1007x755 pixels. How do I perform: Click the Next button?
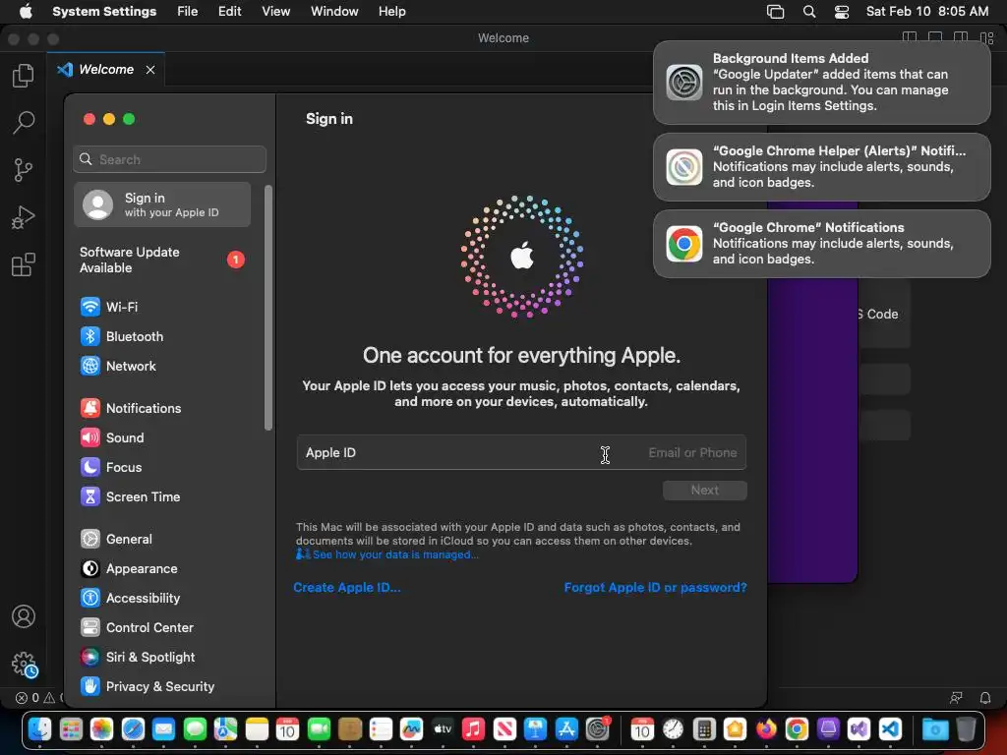click(704, 490)
